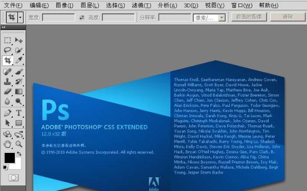Screen dimensions: 307x191
Task: Select the Move tool
Action: tap(18, 40)
